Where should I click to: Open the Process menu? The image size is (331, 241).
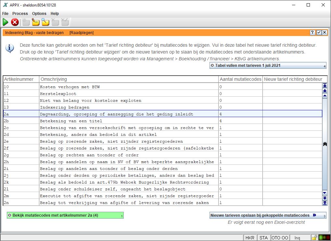click(x=20, y=14)
